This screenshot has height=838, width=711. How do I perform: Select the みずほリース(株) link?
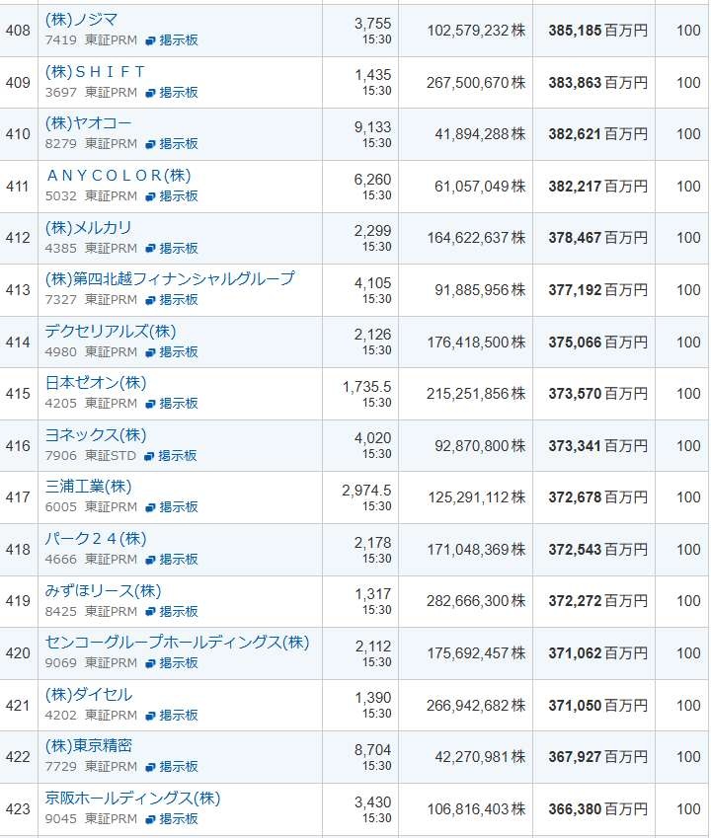[x=103, y=590]
